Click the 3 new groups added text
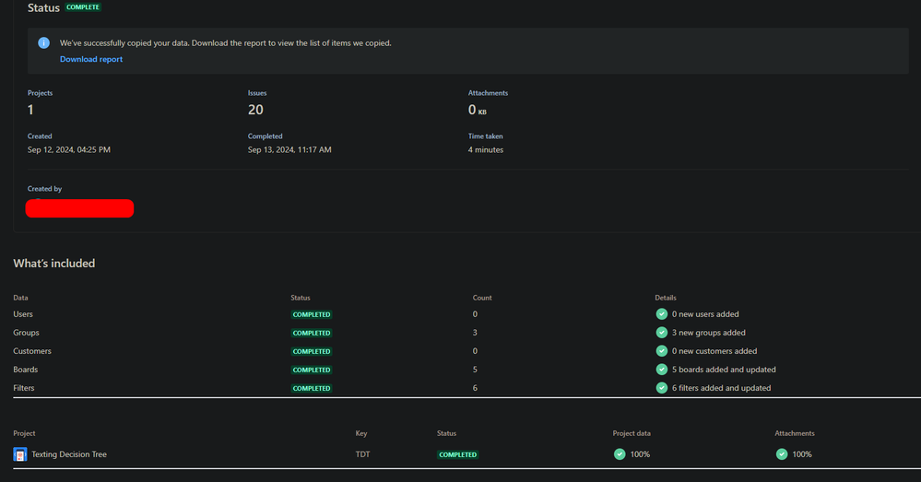The width and height of the screenshot is (921, 482). (x=708, y=333)
